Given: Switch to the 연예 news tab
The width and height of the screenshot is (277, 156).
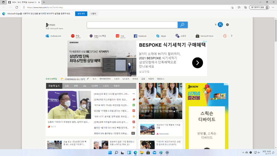Looking at the screenshot, I should pyautogui.click(x=75, y=86).
